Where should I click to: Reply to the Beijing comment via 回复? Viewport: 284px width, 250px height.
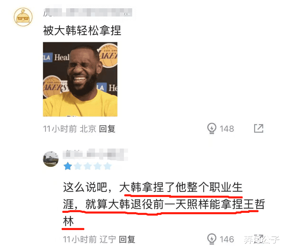coord(107,129)
